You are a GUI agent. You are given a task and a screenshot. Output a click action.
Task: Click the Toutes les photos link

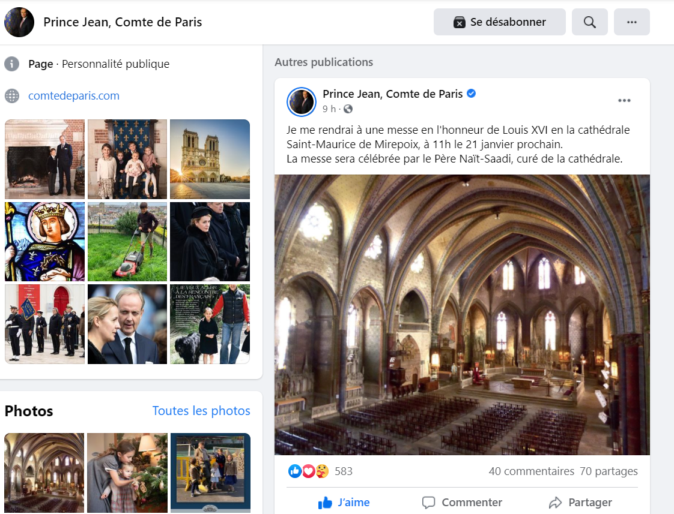pos(201,411)
